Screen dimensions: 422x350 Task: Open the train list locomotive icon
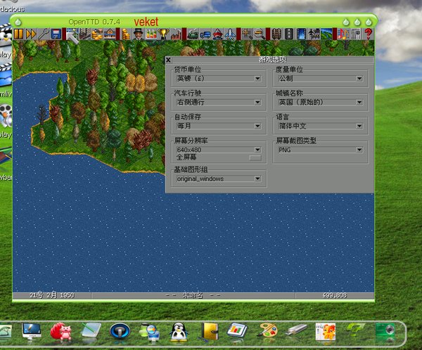tap(193, 34)
